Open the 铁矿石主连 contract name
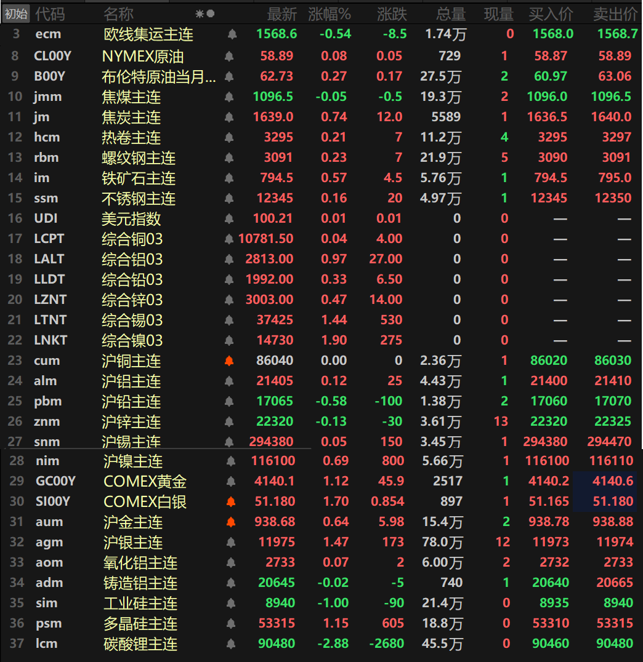Screen dimensions: 643x662 coord(139,178)
